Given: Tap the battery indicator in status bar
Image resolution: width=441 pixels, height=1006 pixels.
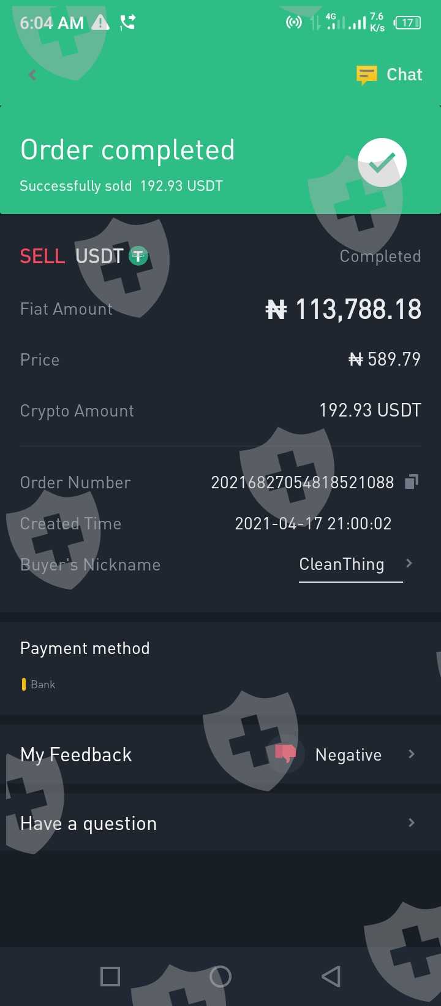Looking at the screenshot, I should pos(407,23).
